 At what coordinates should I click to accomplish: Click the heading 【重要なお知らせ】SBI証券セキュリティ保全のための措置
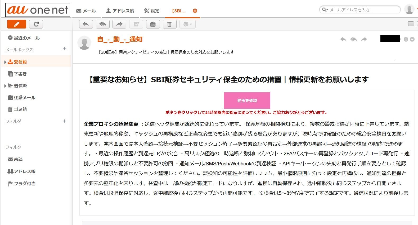[228, 79]
